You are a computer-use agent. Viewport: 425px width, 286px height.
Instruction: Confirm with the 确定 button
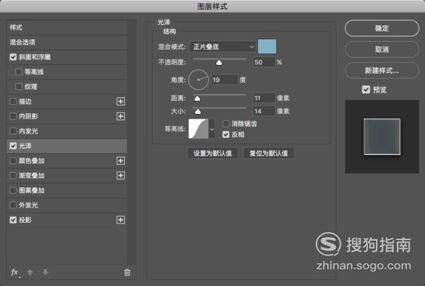coord(382,28)
